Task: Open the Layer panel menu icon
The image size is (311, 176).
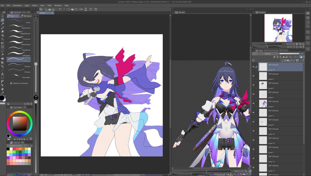Action: (x=254, y=51)
